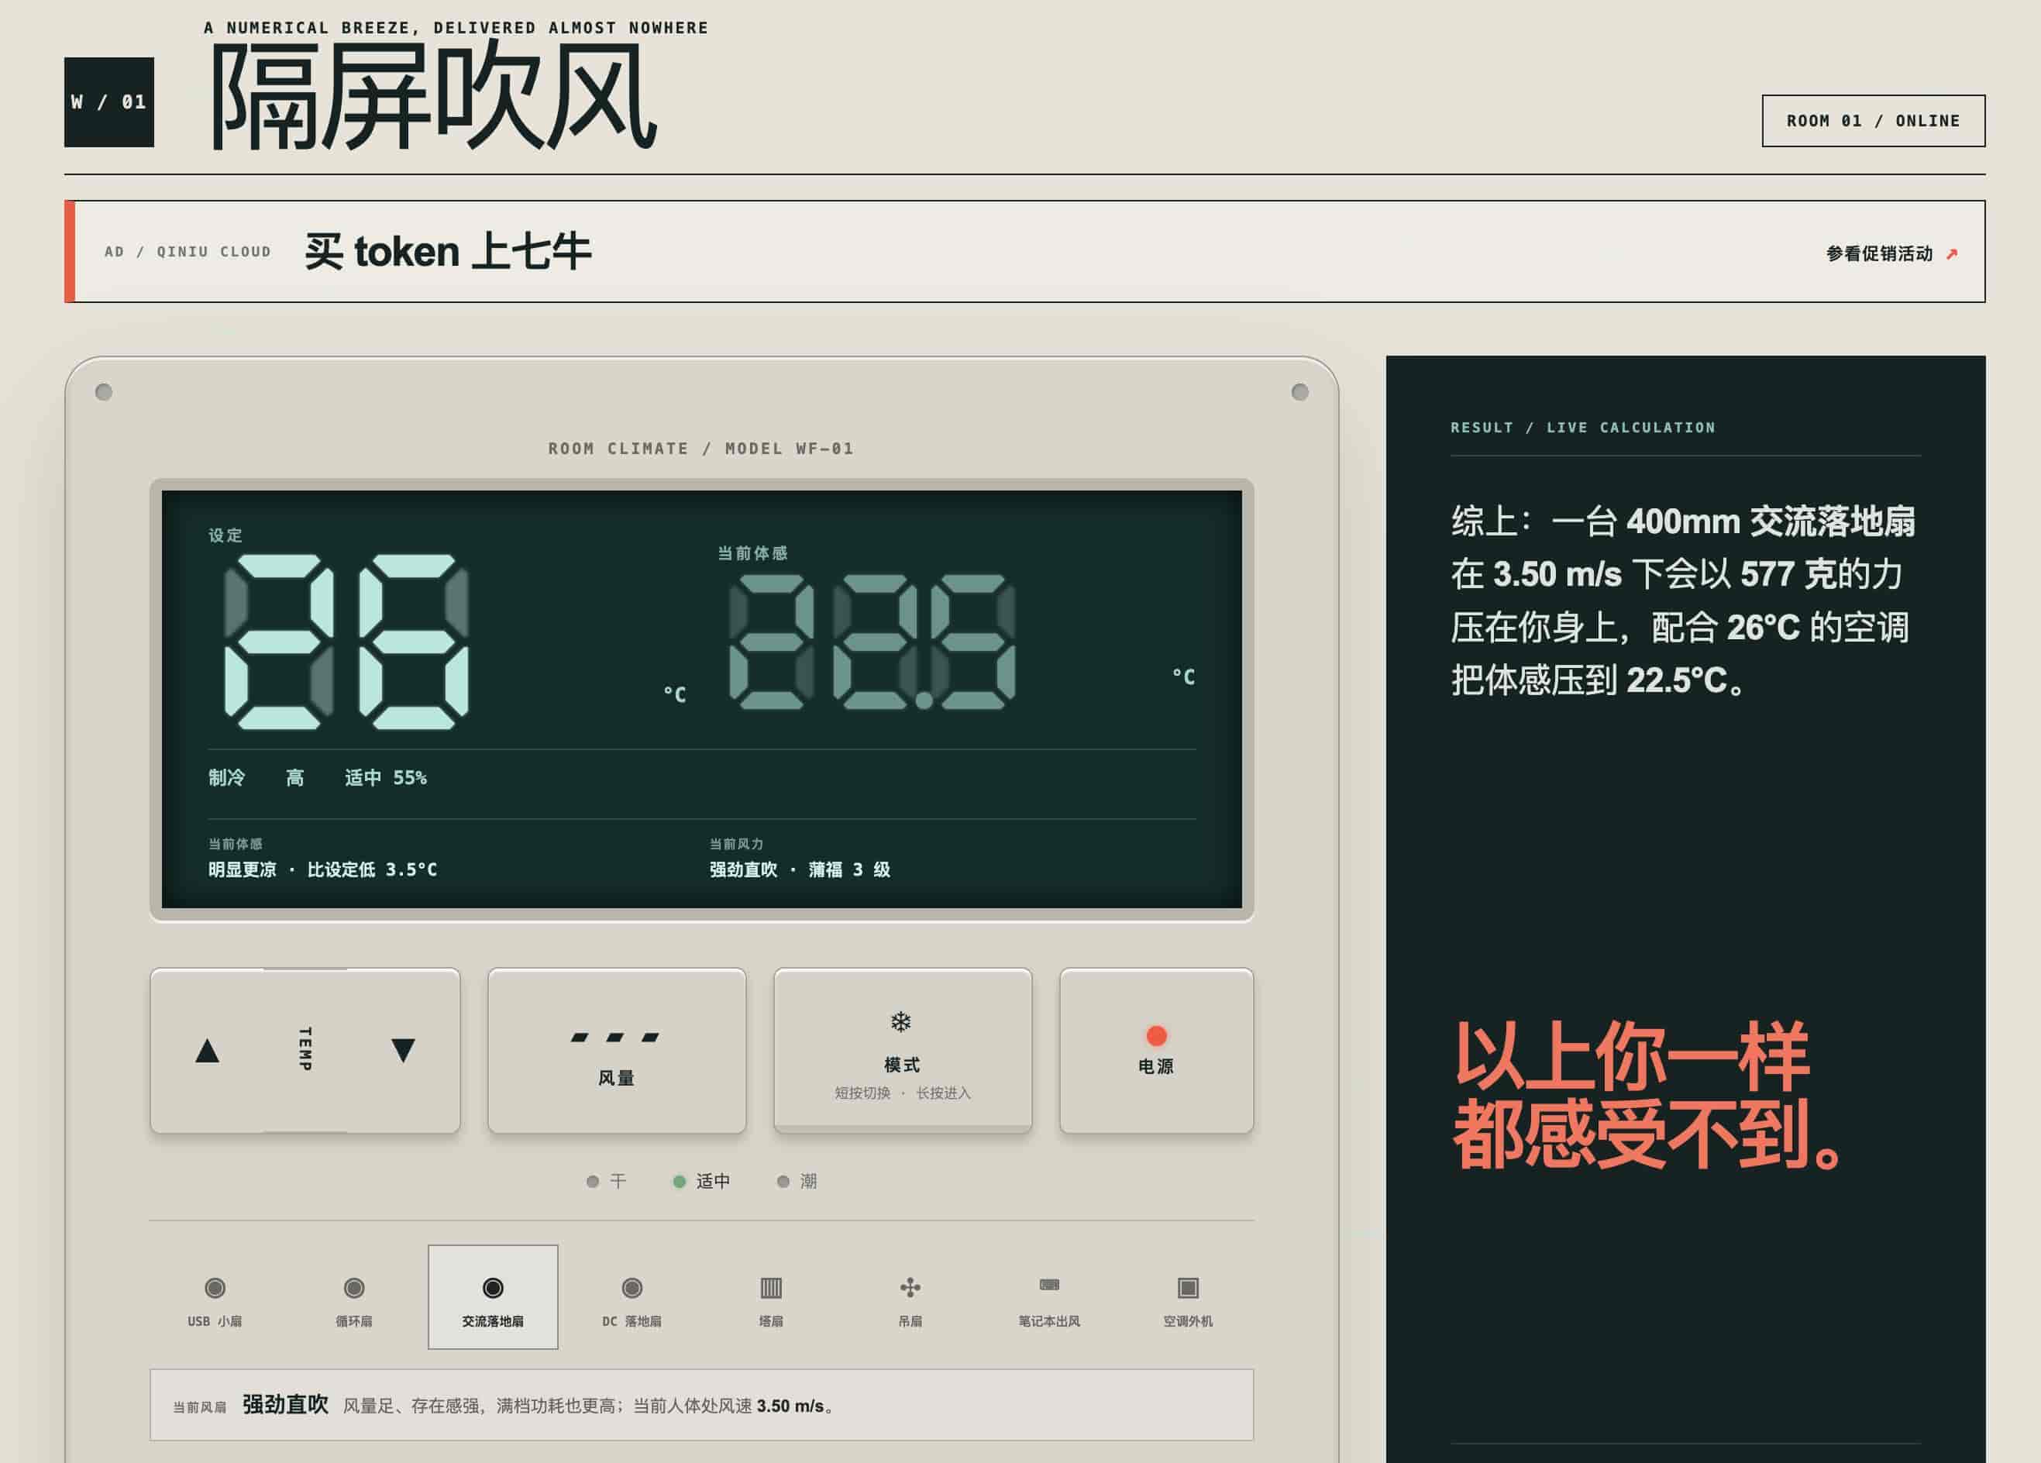Choose the DC 落地扇 fan icon

[x=632, y=1297]
